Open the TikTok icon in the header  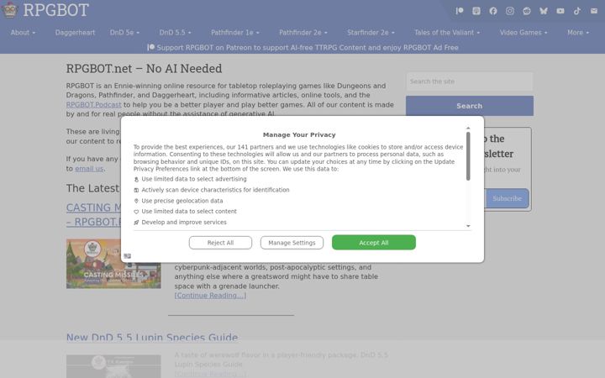(x=576, y=11)
